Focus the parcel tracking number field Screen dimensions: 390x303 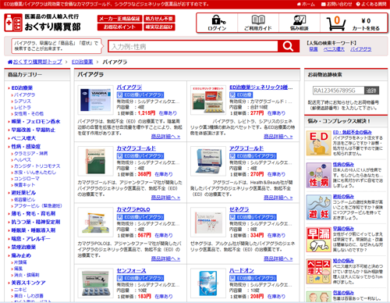coord(339,91)
